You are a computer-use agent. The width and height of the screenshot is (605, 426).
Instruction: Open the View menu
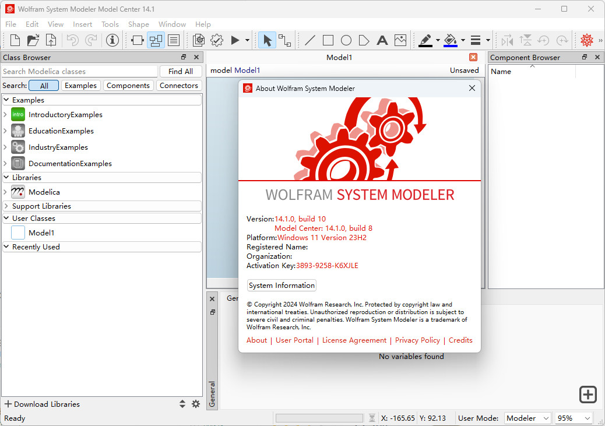point(55,24)
